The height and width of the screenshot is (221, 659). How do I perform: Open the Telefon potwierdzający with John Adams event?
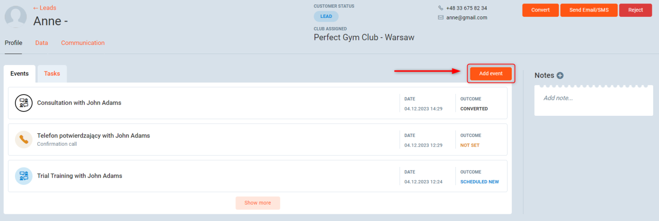tap(258, 139)
